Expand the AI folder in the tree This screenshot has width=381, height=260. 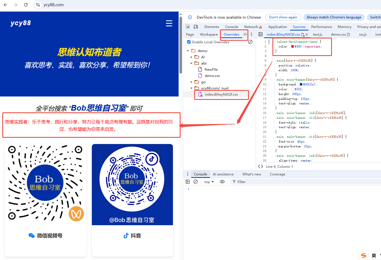[191, 57]
